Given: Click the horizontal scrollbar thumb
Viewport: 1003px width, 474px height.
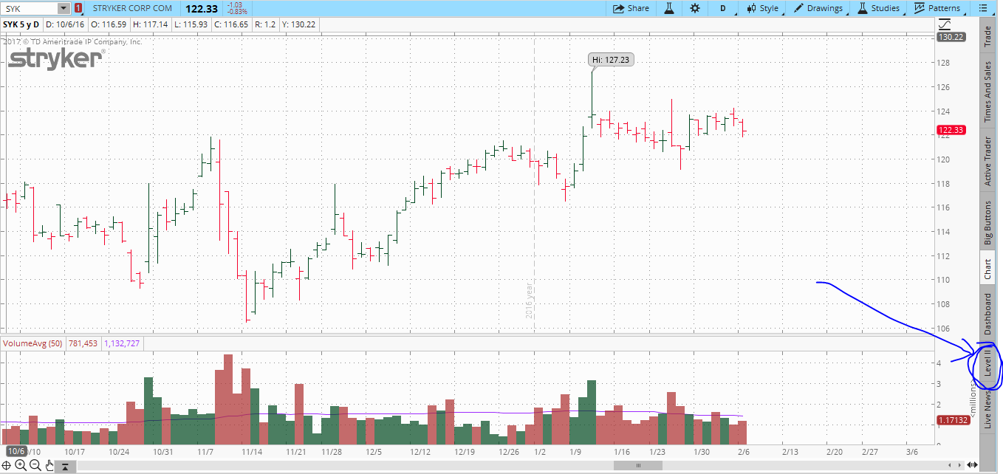Looking at the screenshot, I should (638, 466).
